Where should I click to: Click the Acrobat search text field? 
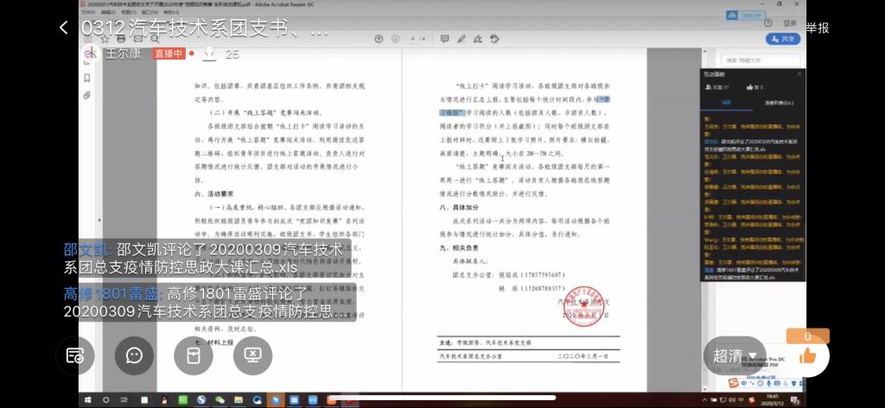pyautogui.click(x=761, y=60)
